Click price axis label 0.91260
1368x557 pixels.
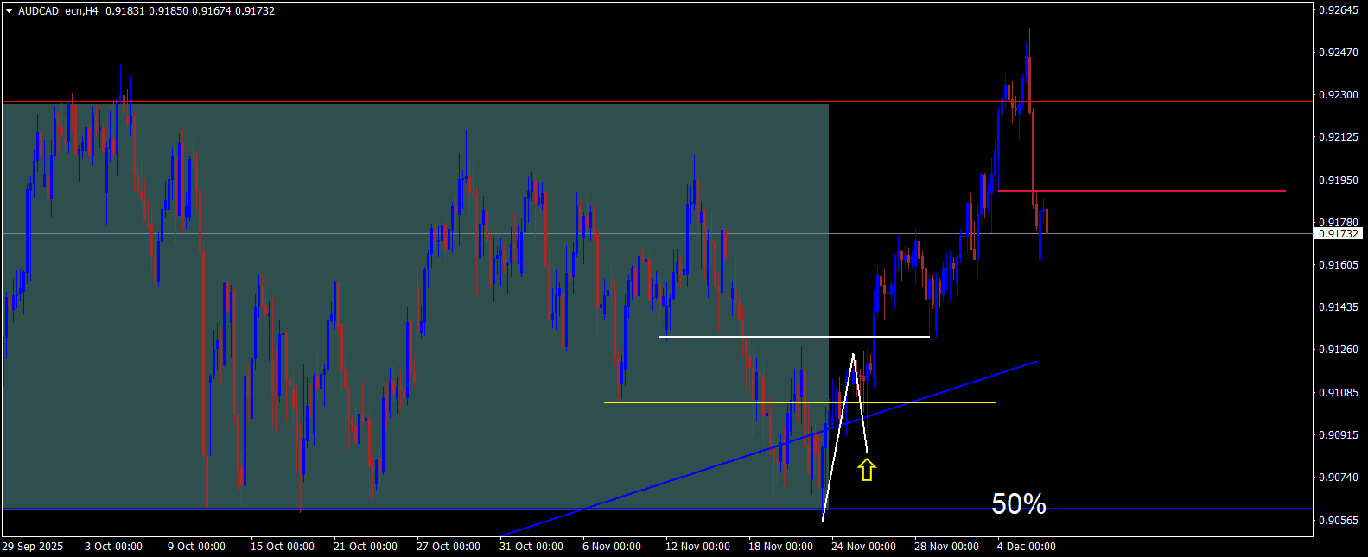(x=1339, y=350)
